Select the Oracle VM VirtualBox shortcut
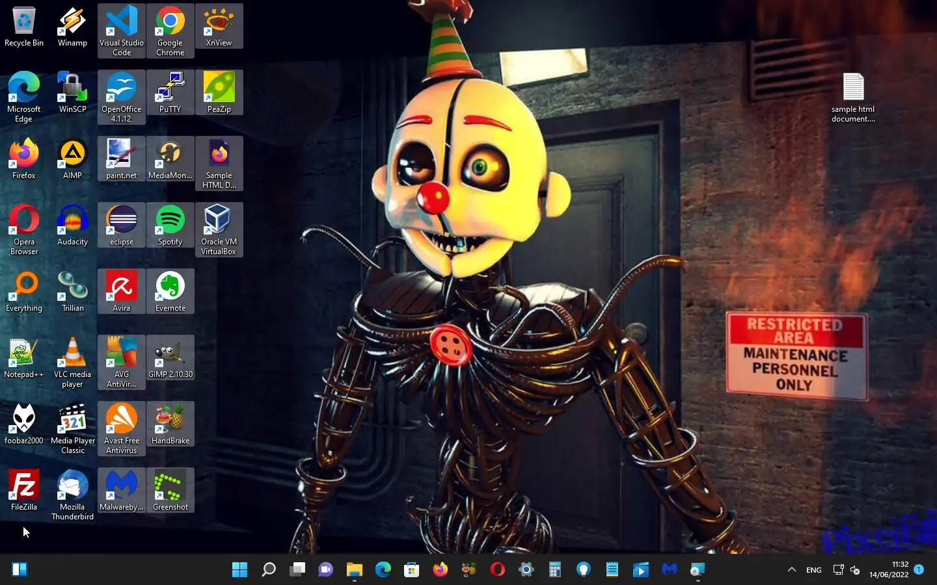 point(219,229)
